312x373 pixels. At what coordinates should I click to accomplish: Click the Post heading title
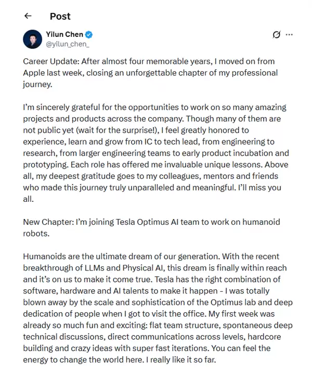coord(60,16)
